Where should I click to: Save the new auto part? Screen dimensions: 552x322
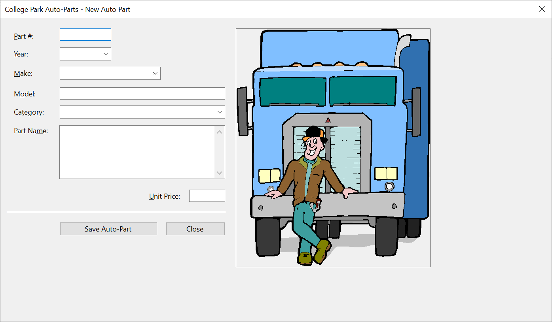pos(108,229)
